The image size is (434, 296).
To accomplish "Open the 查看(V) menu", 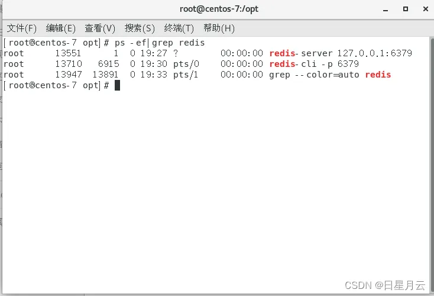I will (100, 28).
